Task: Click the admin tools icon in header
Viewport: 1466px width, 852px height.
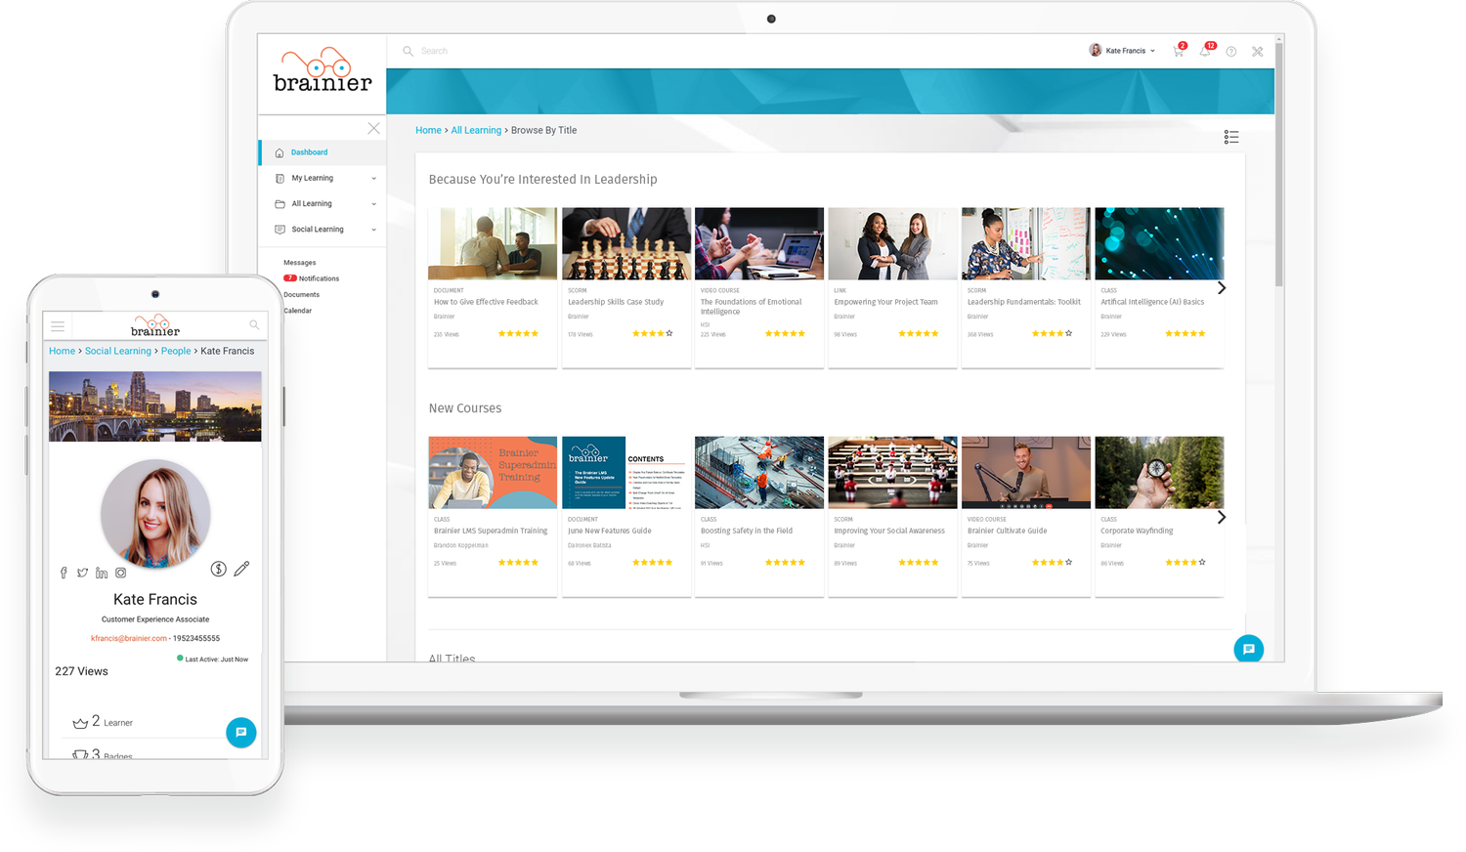Action: [1258, 52]
